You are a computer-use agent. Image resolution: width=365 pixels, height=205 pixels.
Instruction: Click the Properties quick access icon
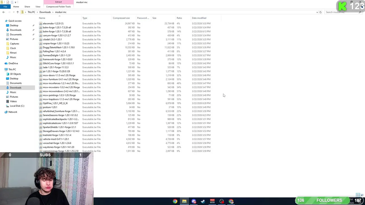tap(7, 2)
